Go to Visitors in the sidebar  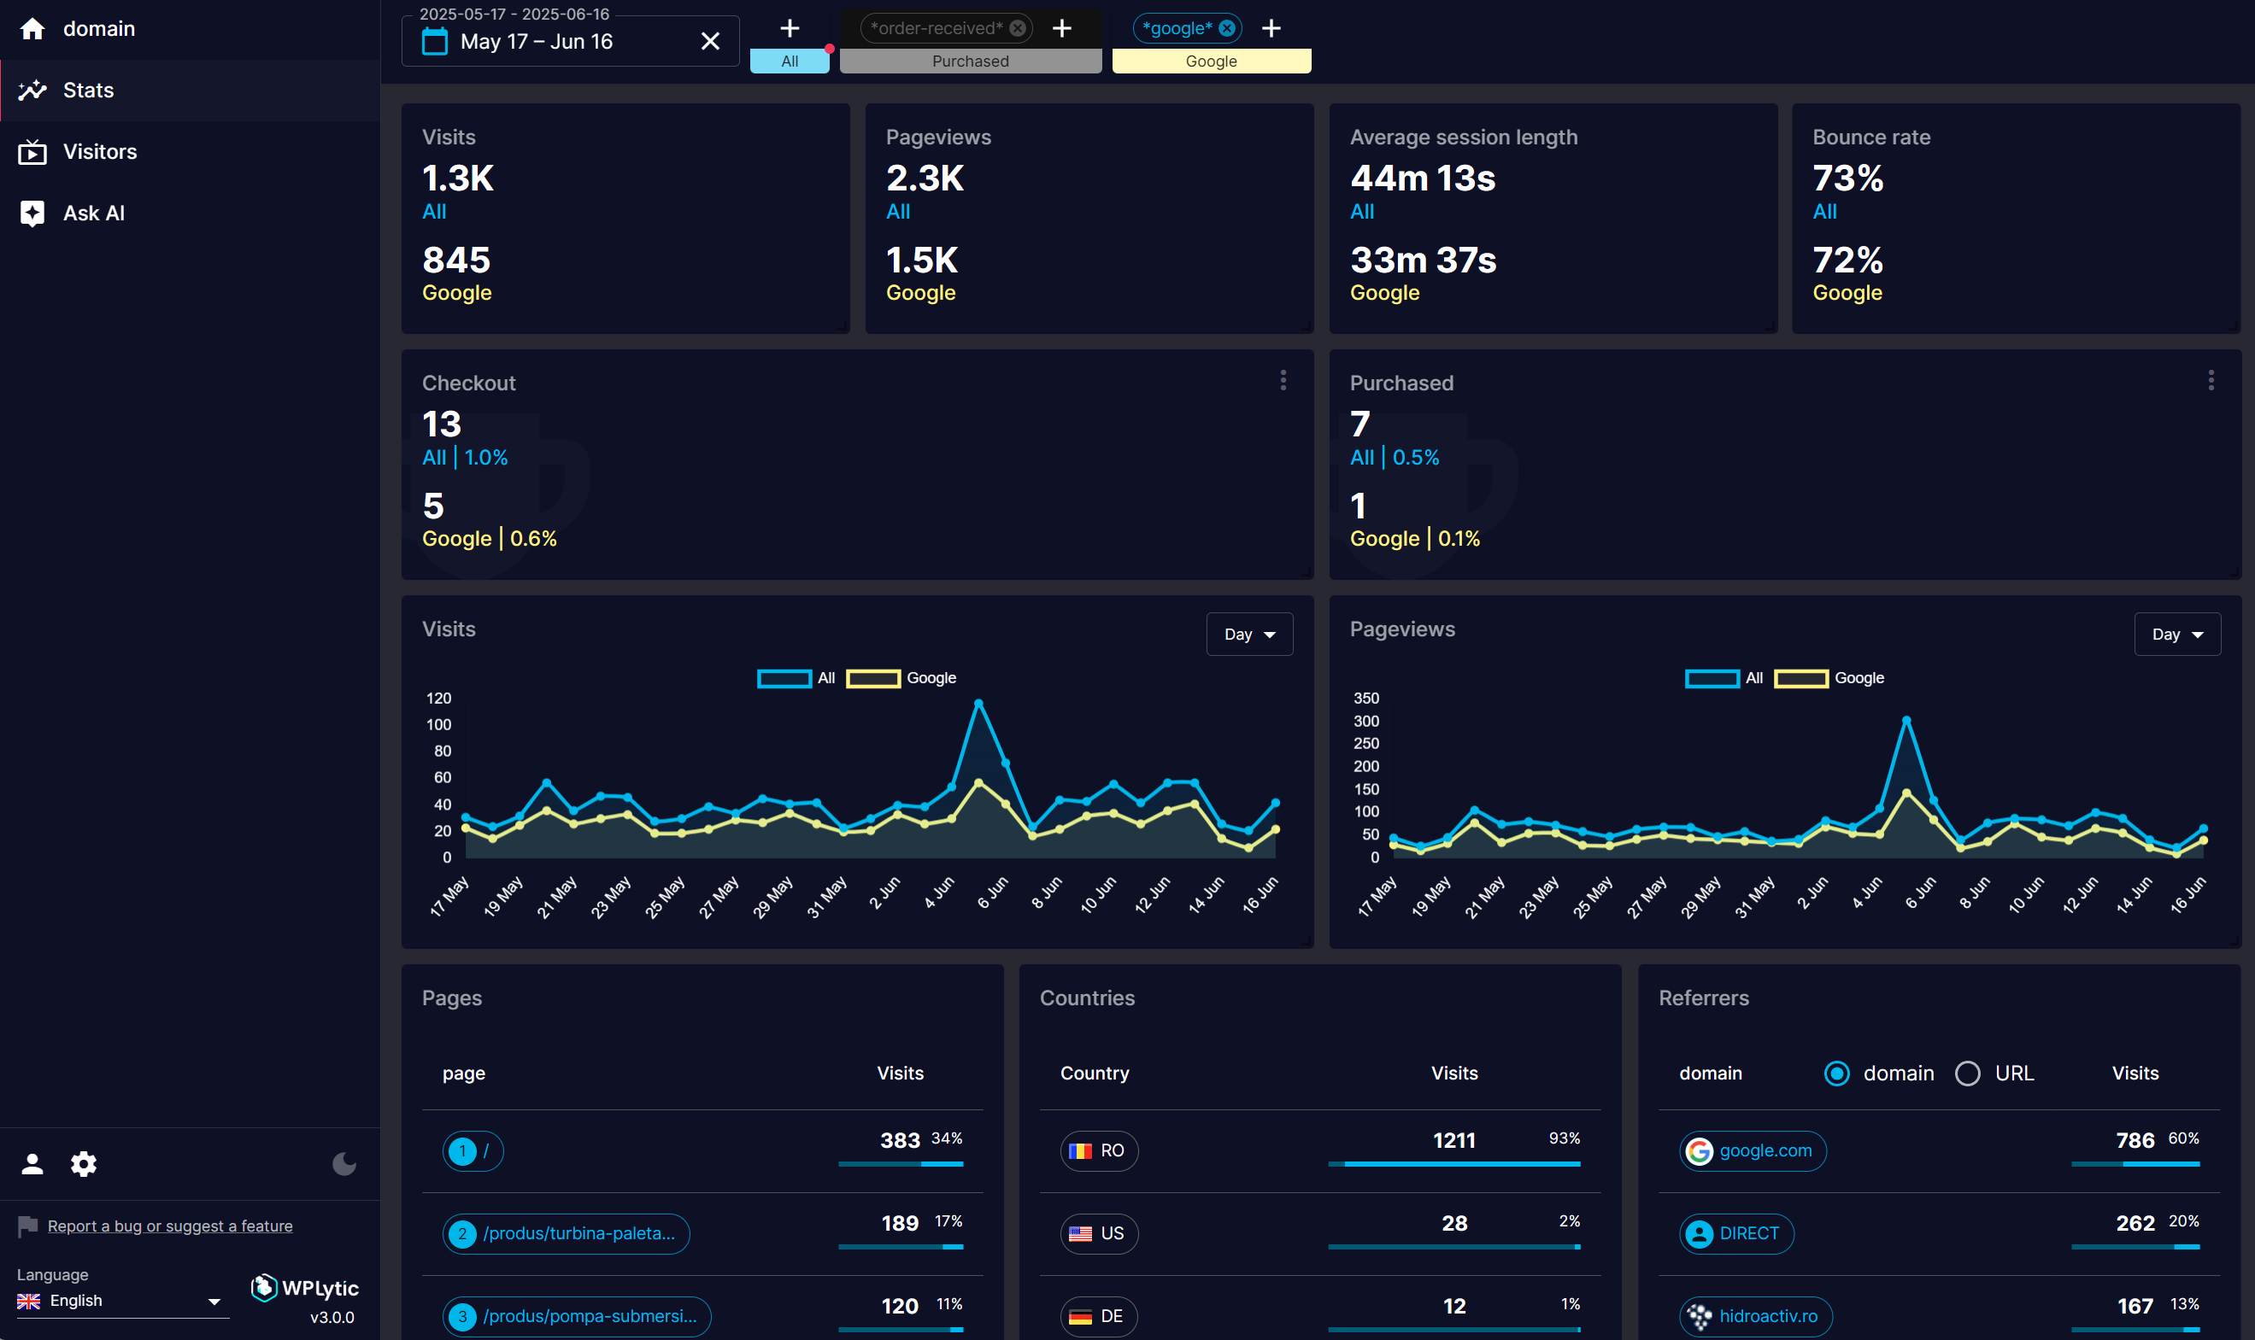[x=99, y=152]
